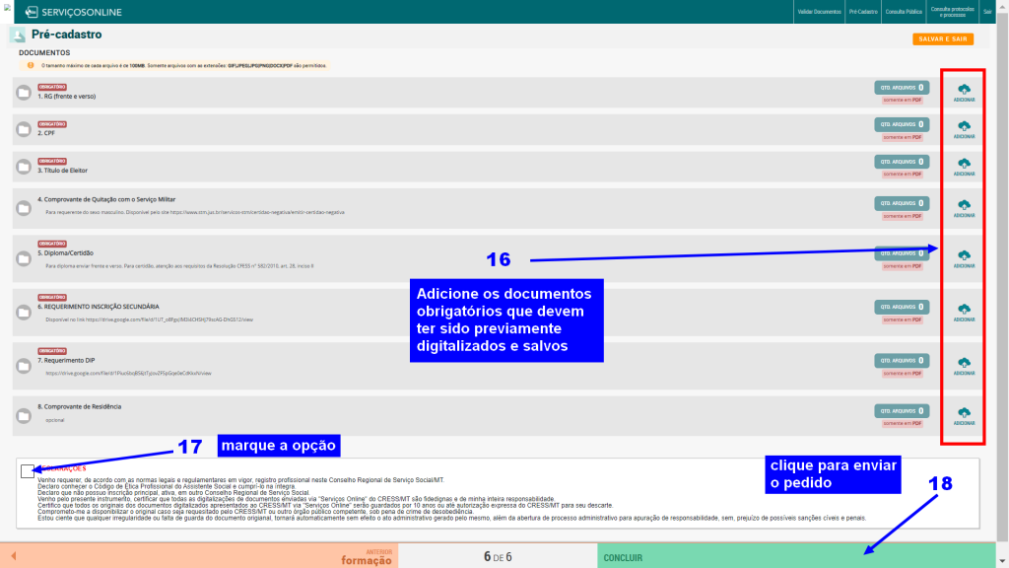
Task: Expand the Diploma/Certidão folder row
Action: coord(24,257)
